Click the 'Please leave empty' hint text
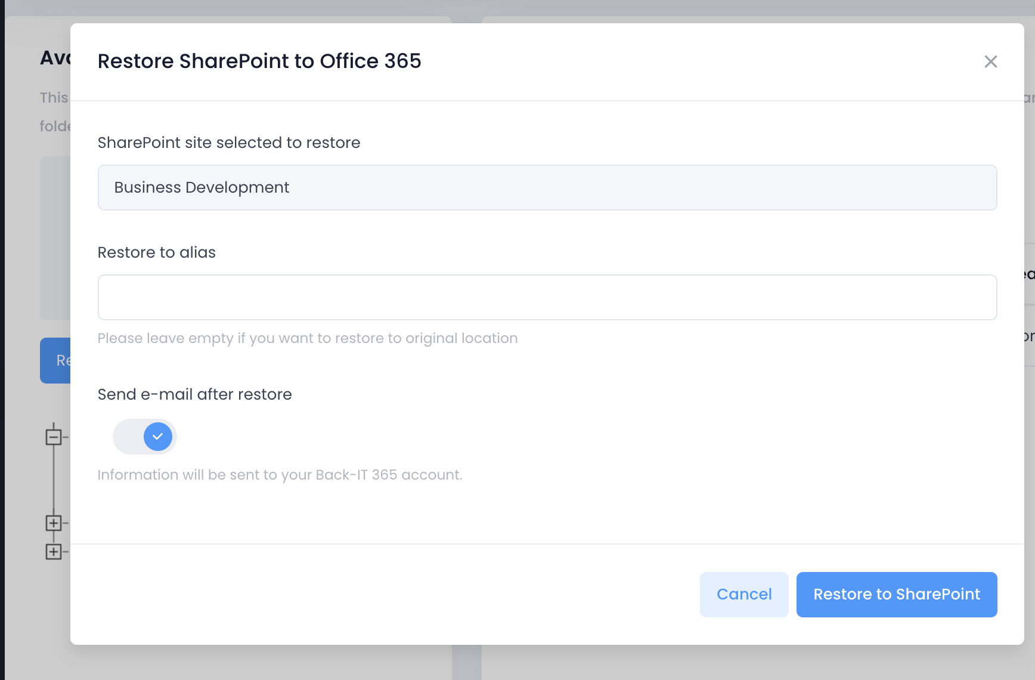 point(308,338)
